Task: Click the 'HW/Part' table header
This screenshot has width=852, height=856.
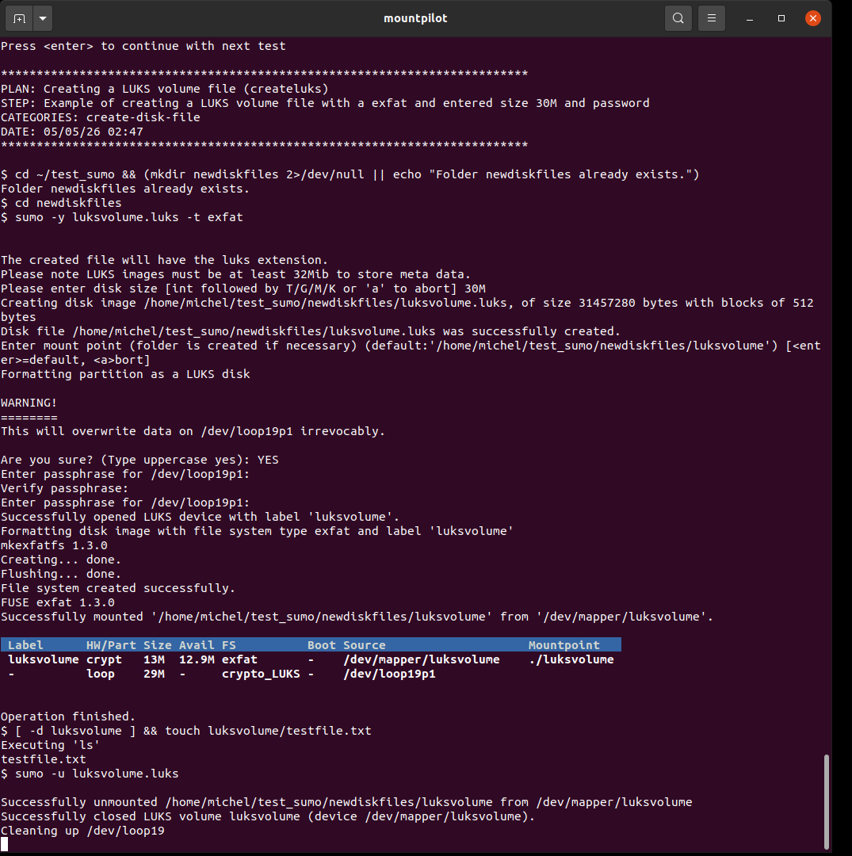Action: click(111, 644)
